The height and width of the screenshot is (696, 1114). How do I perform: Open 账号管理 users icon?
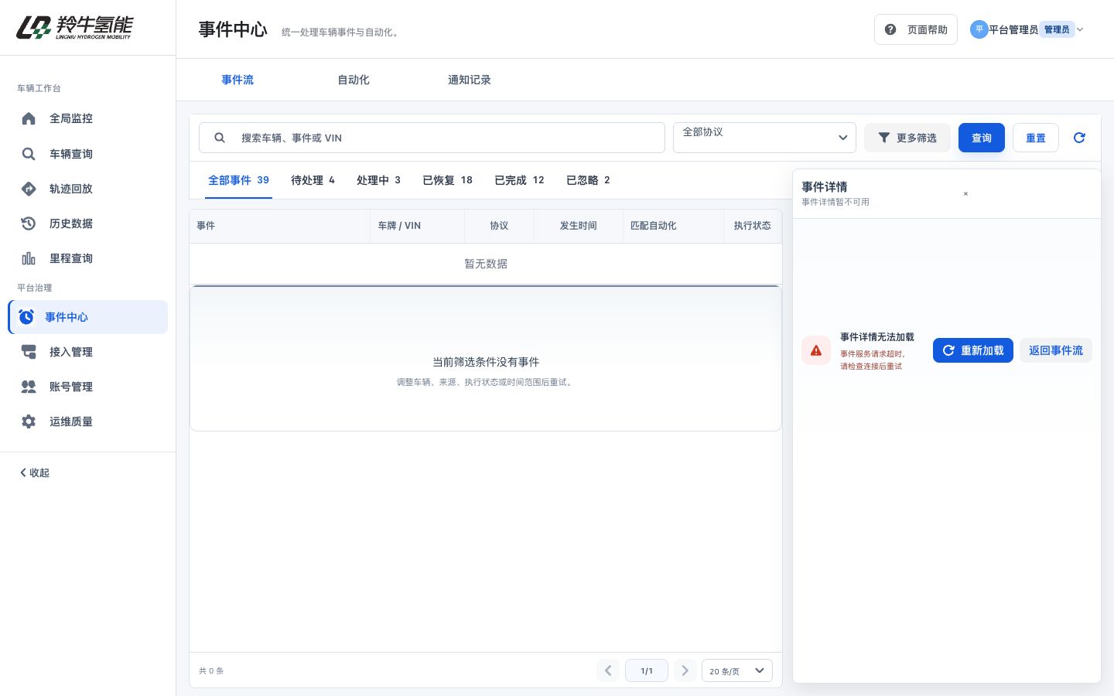[x=29, y=387]
